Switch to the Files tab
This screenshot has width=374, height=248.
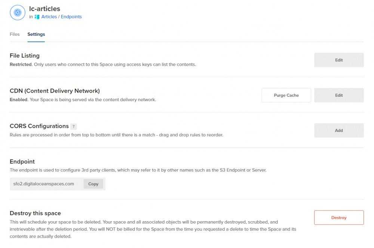pyautogui.click(x=15, y=34)
